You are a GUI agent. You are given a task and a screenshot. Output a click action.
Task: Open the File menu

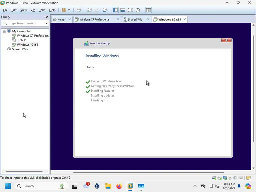tap(5, 10)
